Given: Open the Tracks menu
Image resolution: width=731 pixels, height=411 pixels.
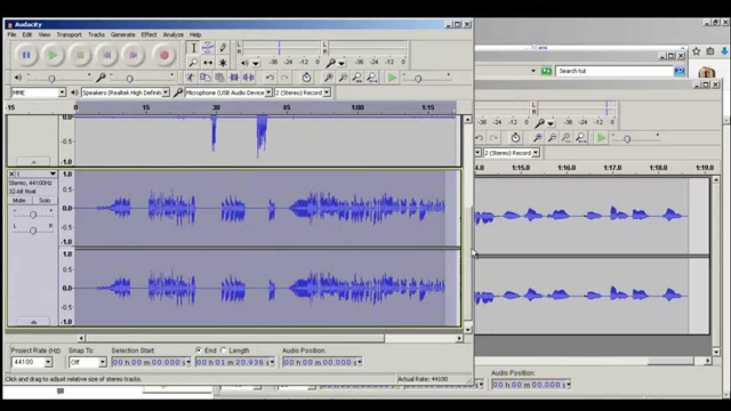Looking at the screenshot, I should pyautogui.click(x=96, y=35).
